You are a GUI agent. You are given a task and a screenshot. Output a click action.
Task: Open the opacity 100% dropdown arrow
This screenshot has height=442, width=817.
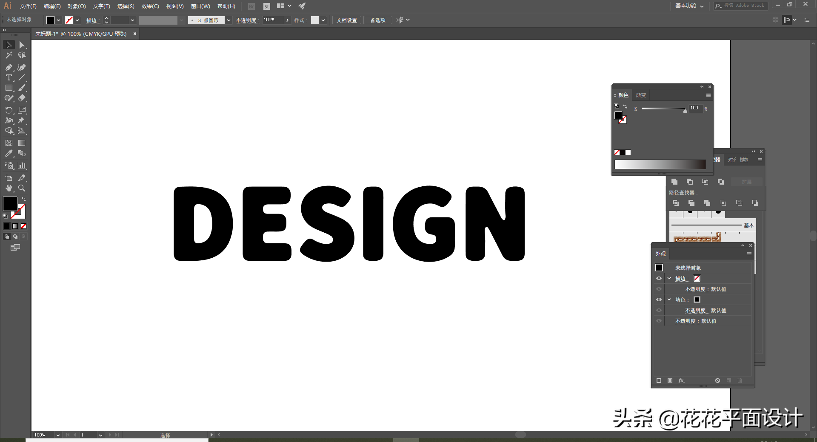point(288,20)
